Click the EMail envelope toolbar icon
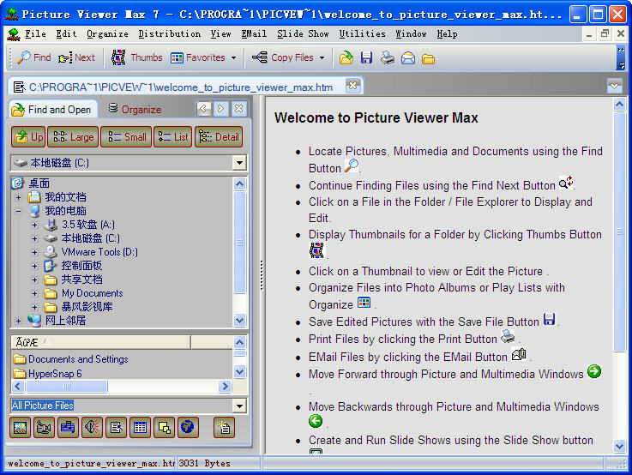 408,58
